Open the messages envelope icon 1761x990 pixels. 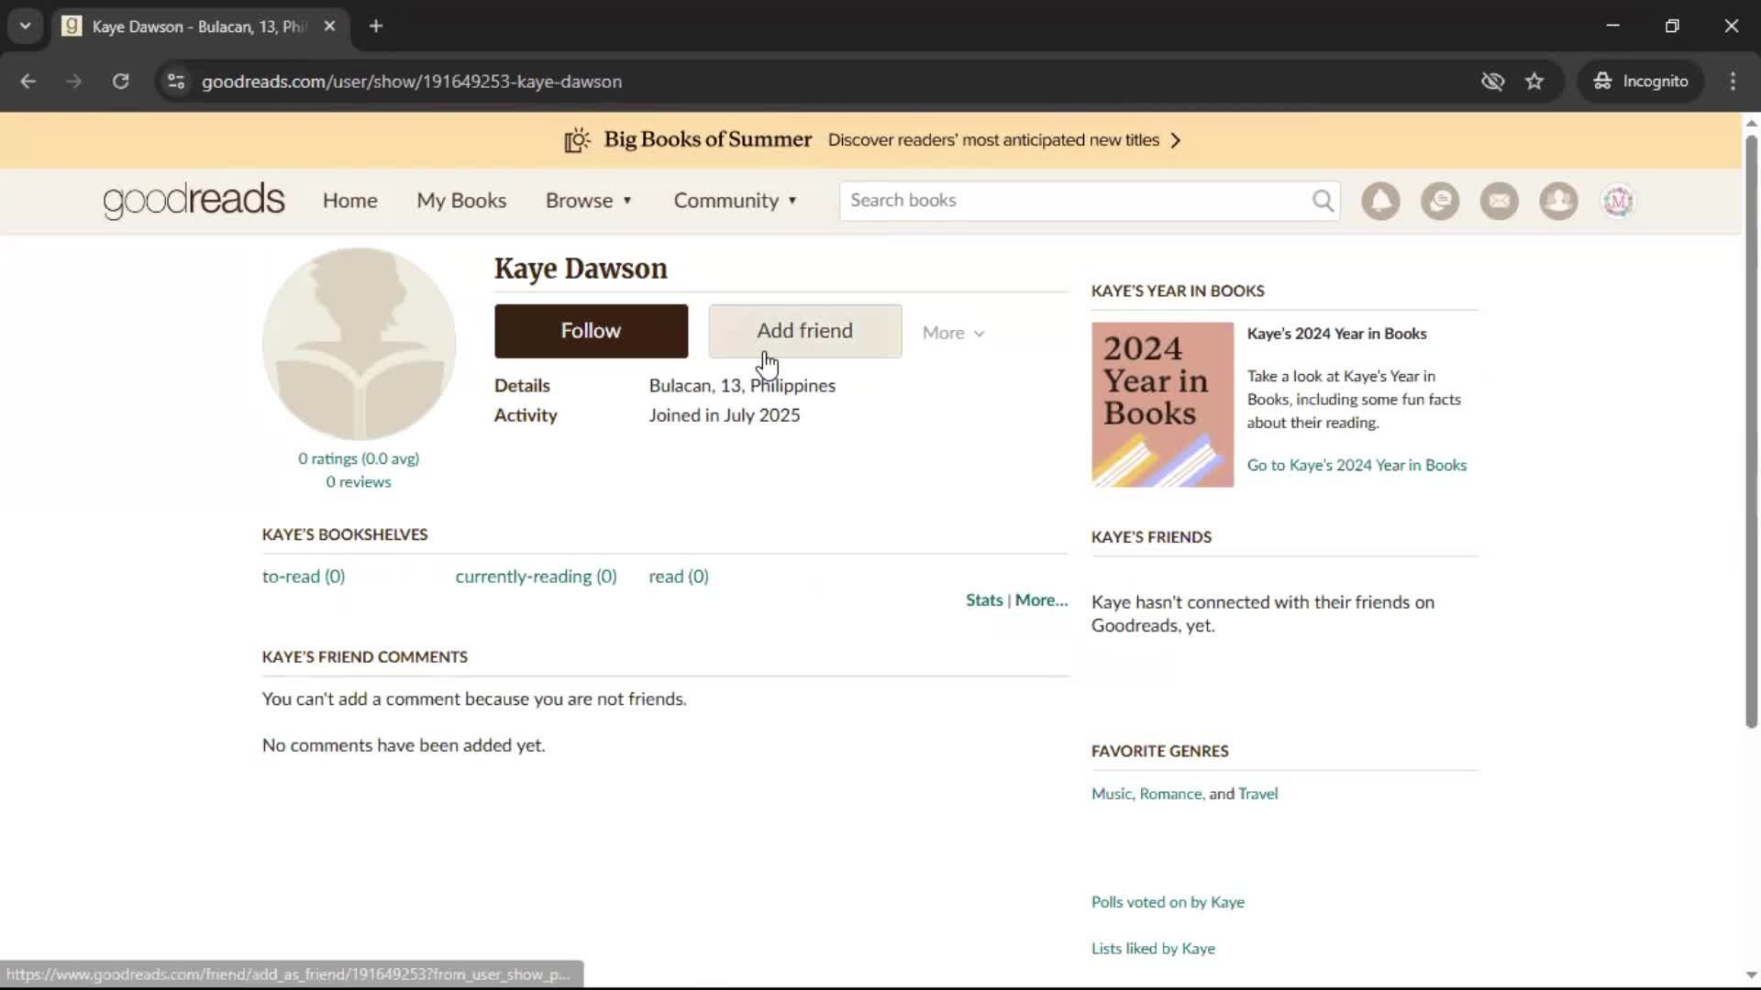(x=1500, y=201)
